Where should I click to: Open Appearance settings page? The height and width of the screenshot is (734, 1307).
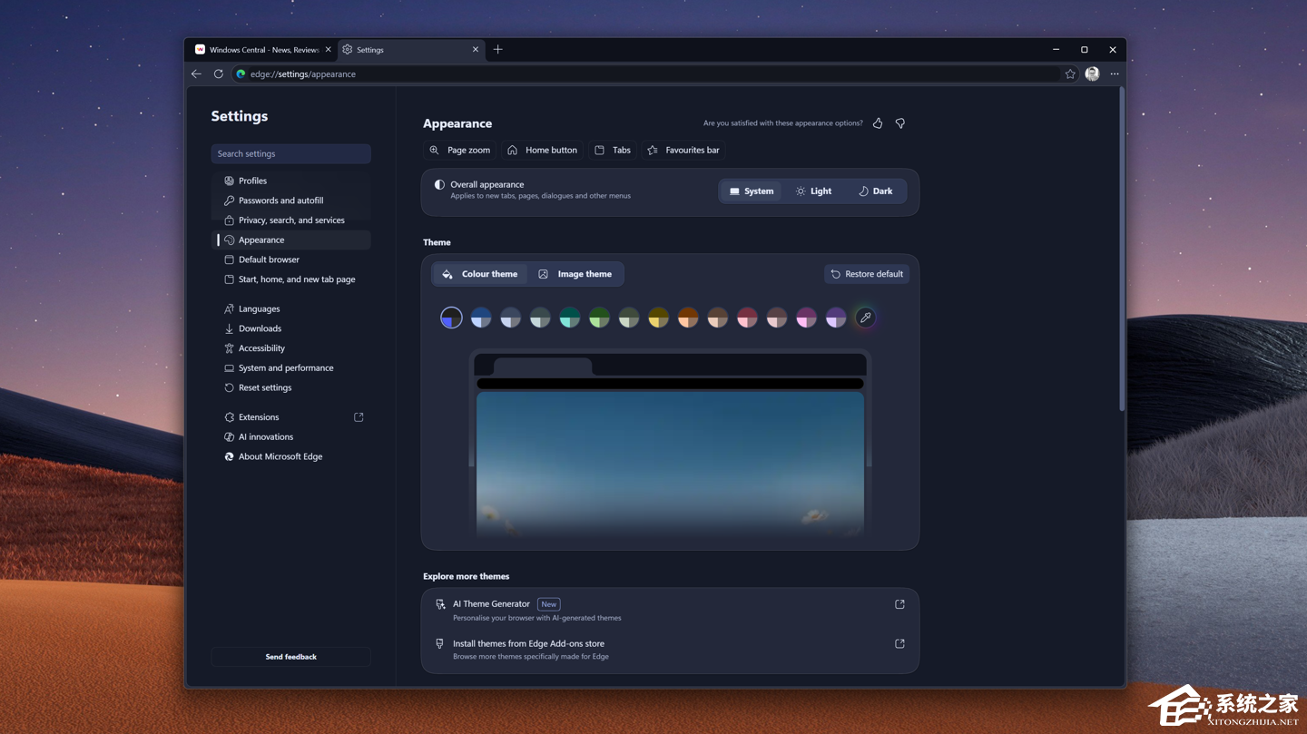point(290,240)
